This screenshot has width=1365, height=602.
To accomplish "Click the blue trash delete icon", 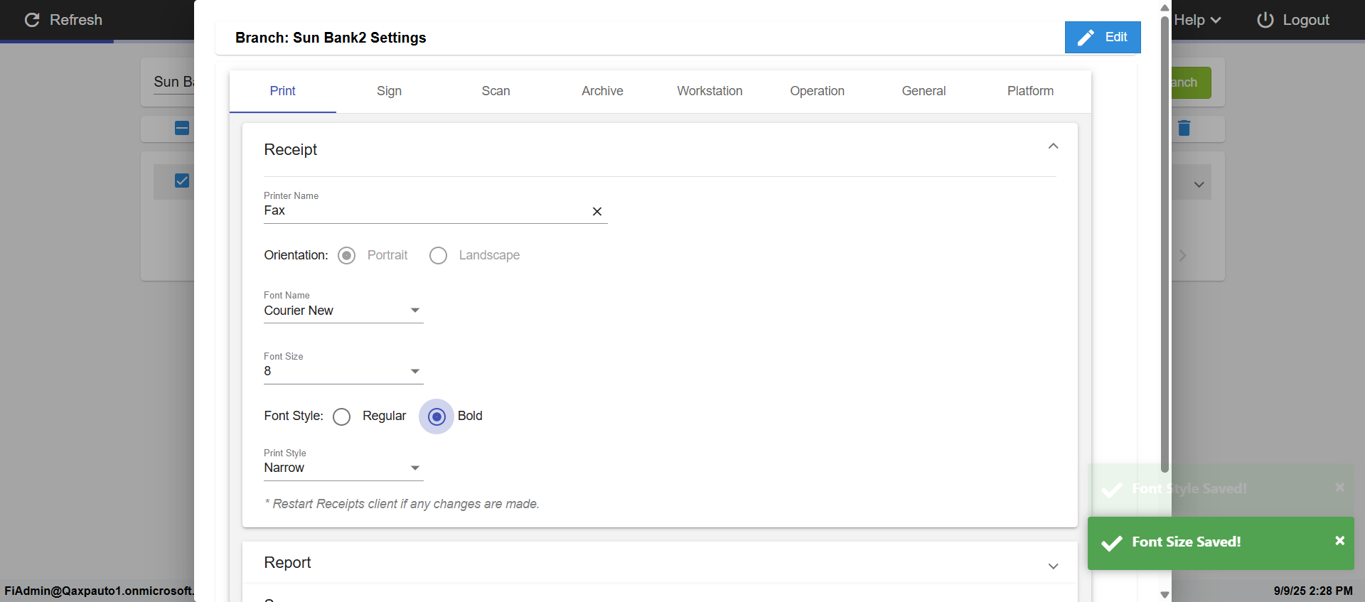I will [x=1184, y=128].
